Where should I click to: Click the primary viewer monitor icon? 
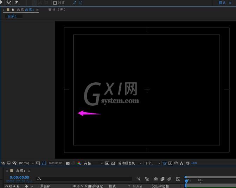pos(9,163)
